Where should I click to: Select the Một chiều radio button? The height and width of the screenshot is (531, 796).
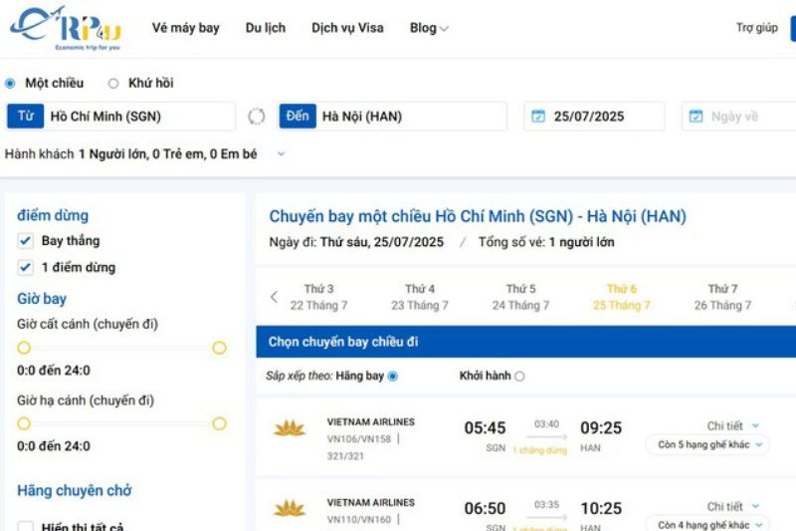coord(10,84)
